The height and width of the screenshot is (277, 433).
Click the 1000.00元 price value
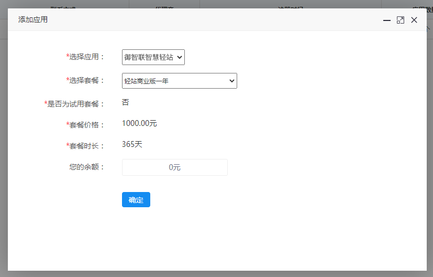pyautogui.click(x=139, y=124)
